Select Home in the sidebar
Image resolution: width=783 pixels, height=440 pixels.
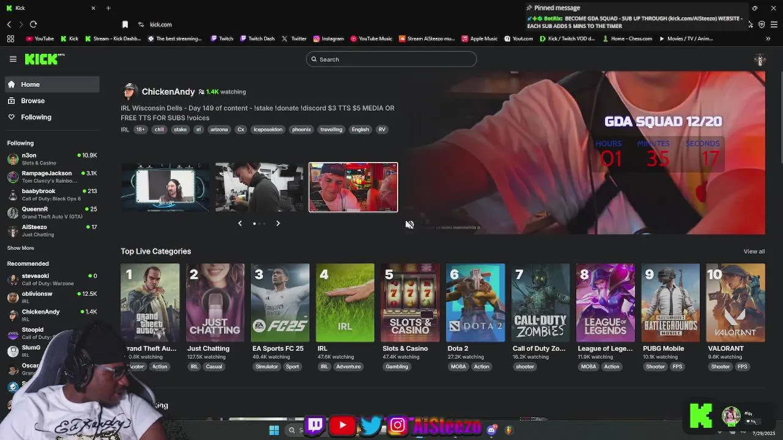point(52,84)
